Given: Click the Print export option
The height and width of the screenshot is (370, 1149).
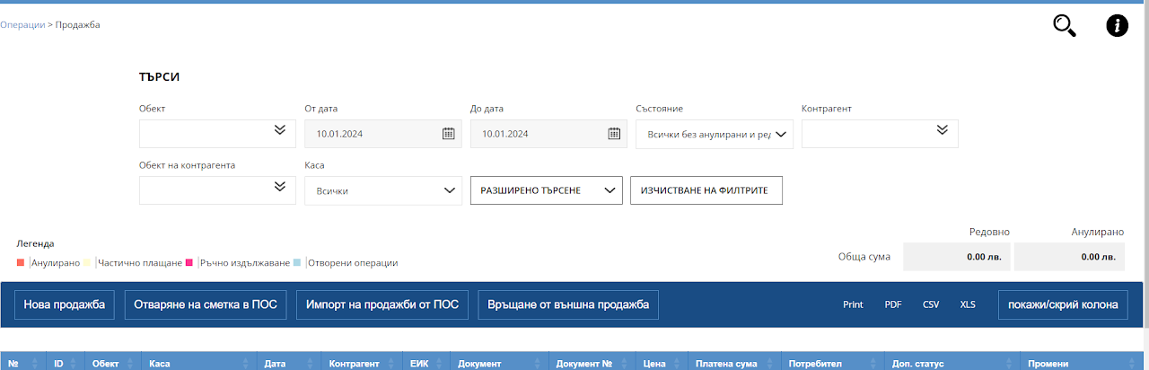Looking at the screenshot, I should pos(853,304).
